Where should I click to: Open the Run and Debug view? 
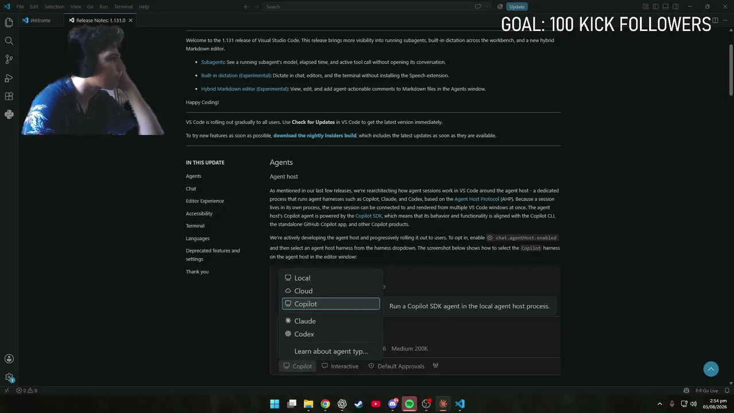(9, 78)
